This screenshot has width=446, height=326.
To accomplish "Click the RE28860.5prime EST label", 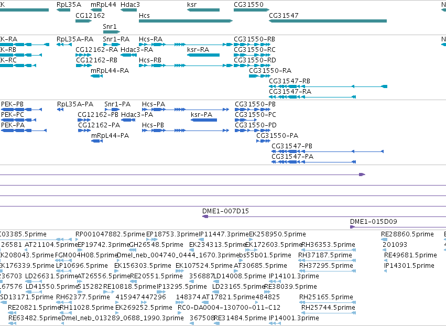I will [x=407, y=234].
